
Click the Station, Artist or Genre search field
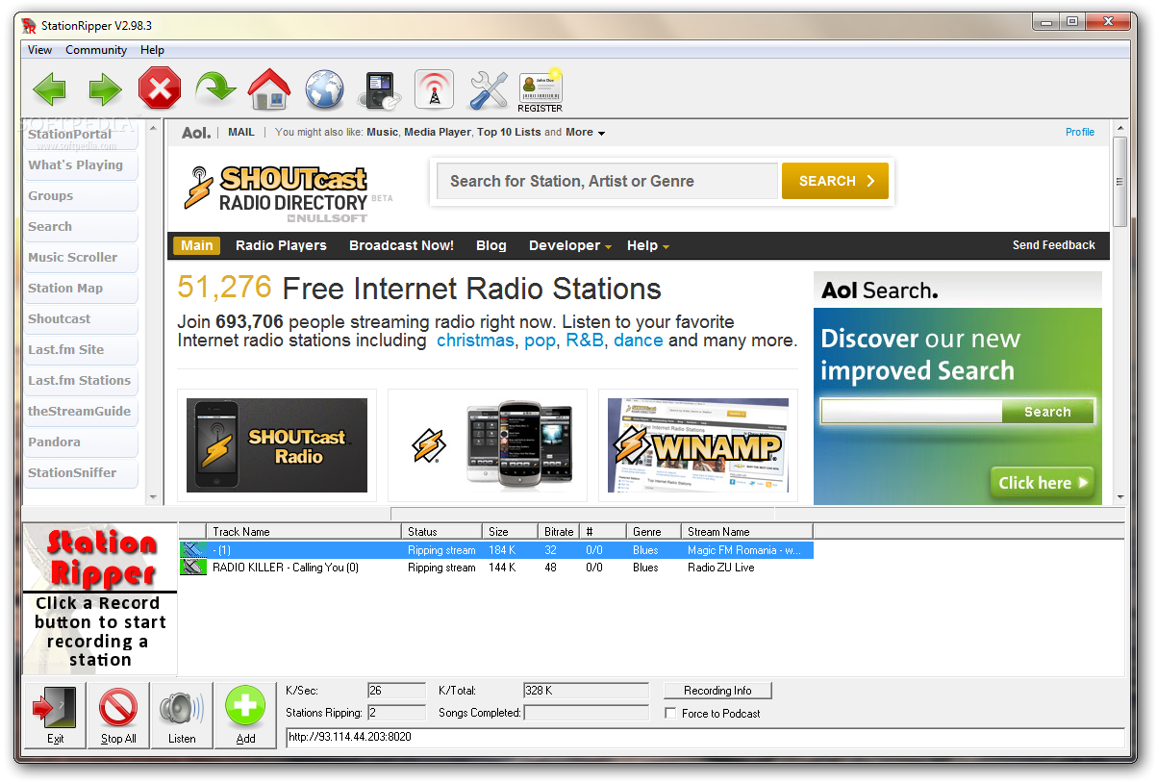point(607,181)
